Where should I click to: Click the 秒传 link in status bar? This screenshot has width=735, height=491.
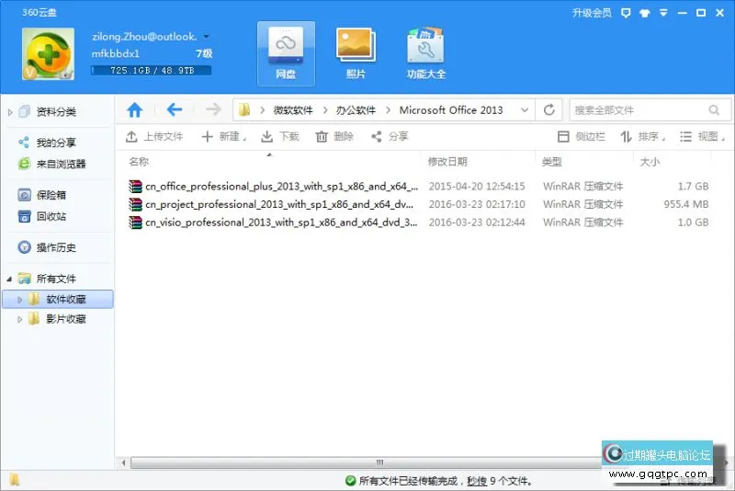[477, 481]
